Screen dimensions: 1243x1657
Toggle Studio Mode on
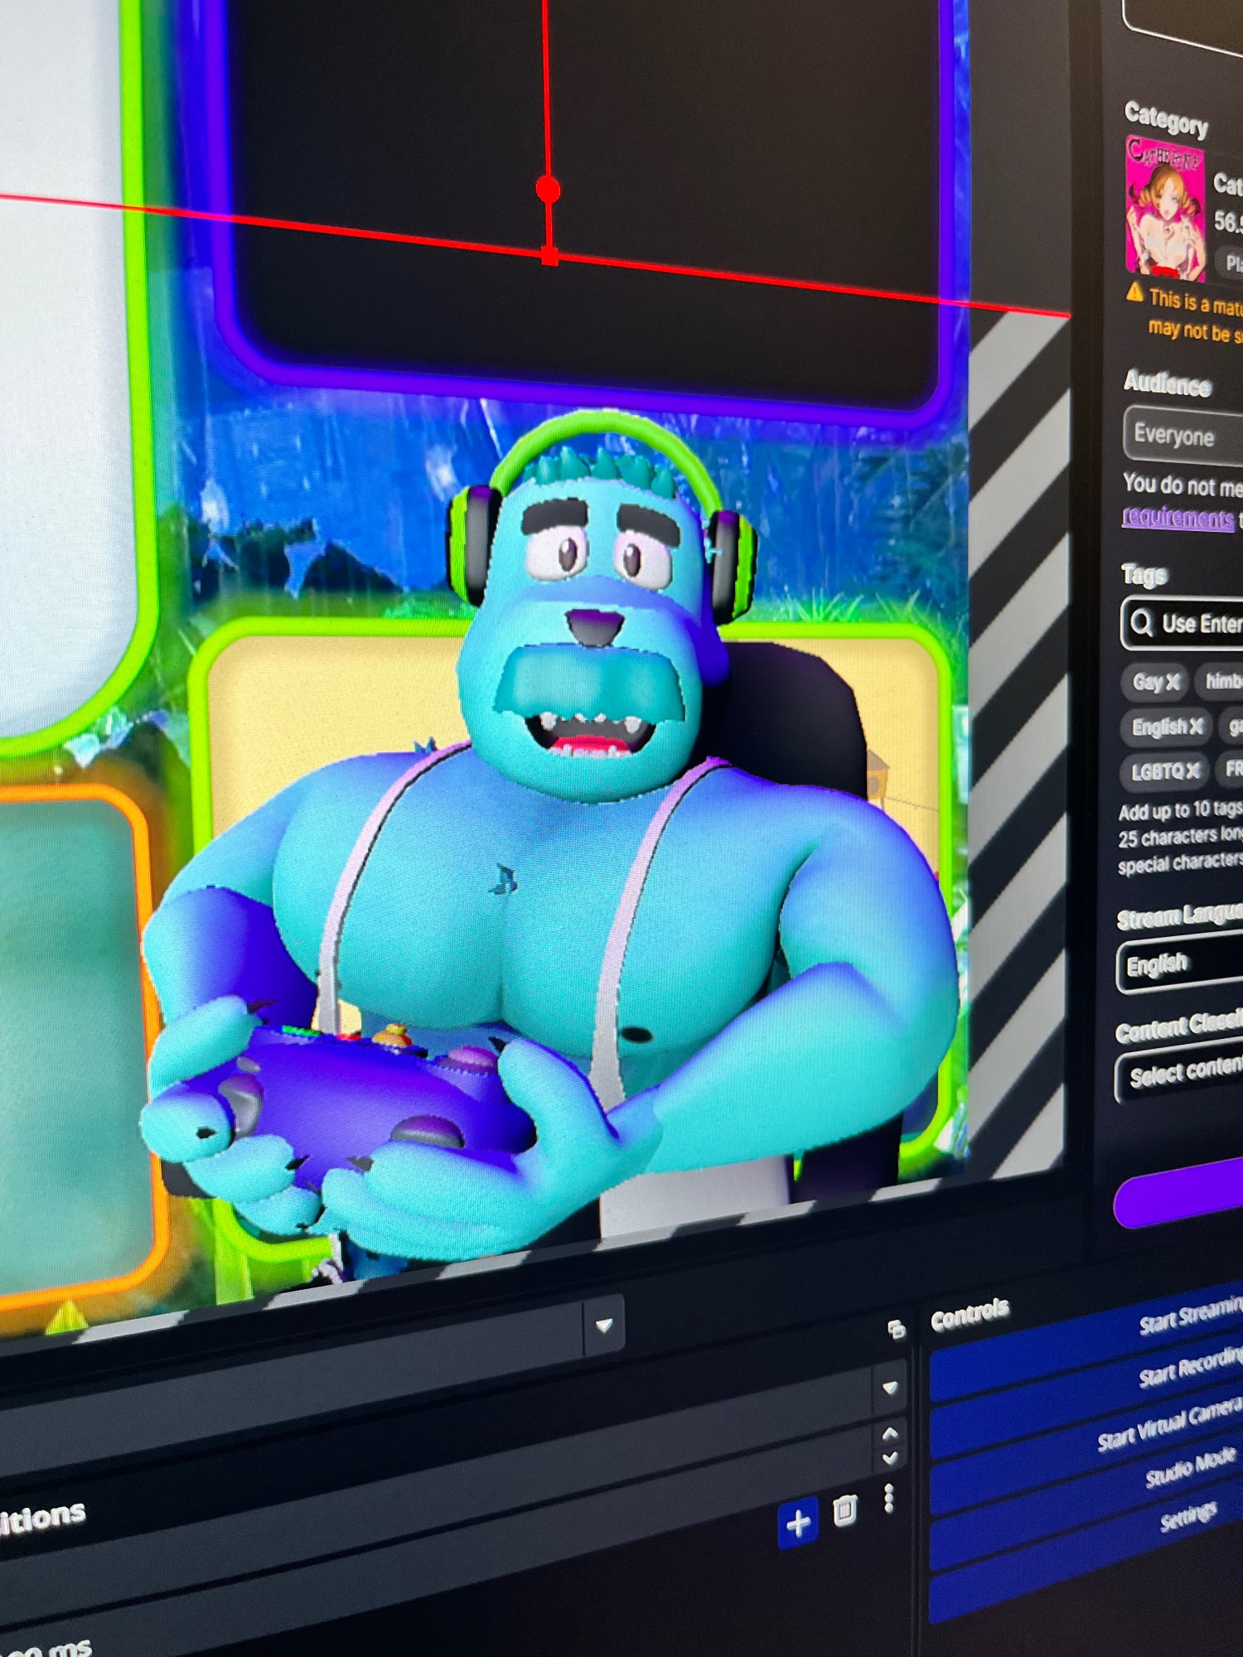(x=1190, y=1468)
